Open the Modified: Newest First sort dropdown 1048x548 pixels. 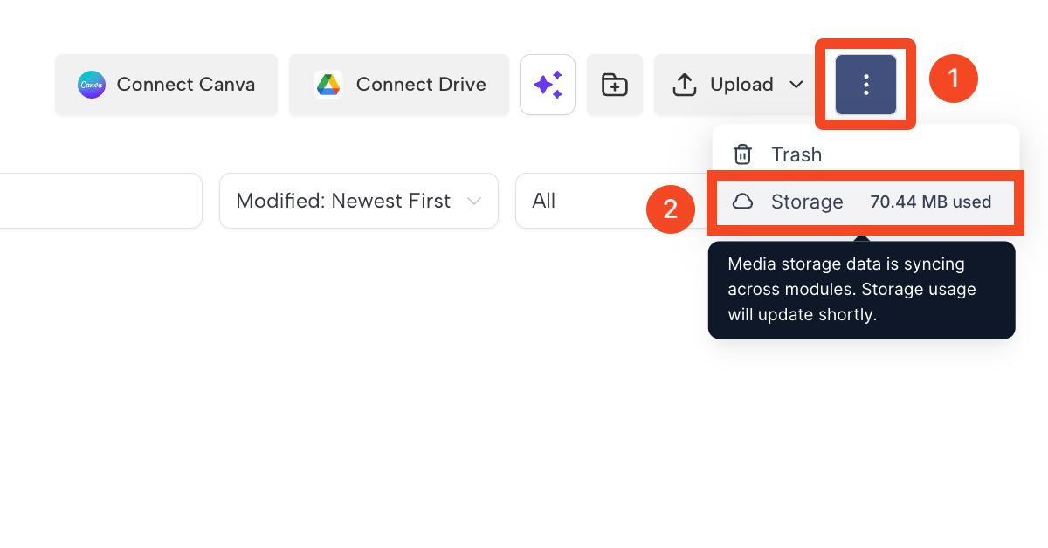tap(359, 201)
